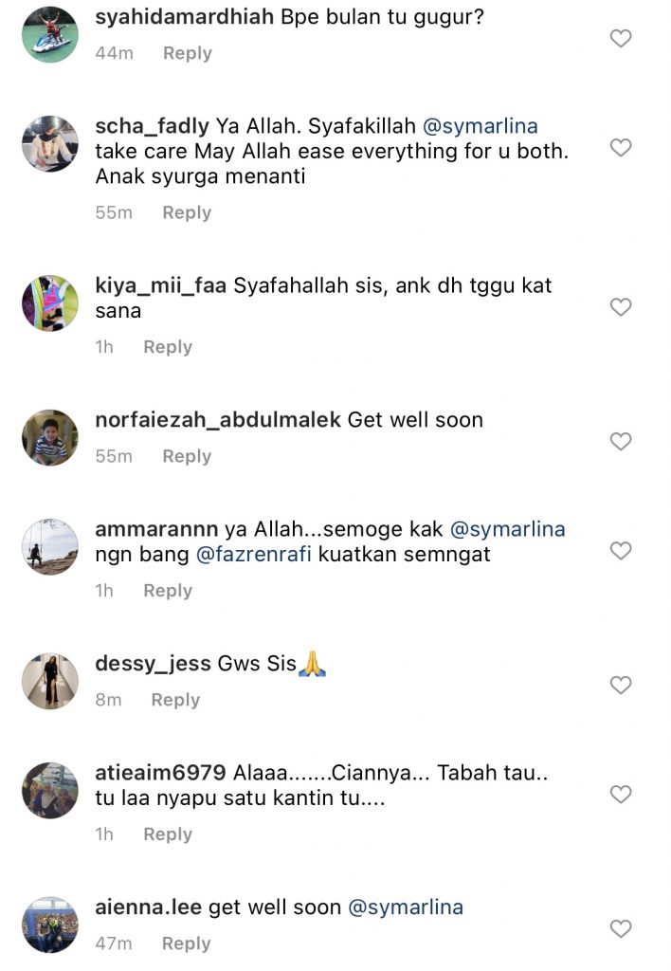Reply to atieaim6979's comment
Viewport: 671px width, 971px height.
pos(168,834)
